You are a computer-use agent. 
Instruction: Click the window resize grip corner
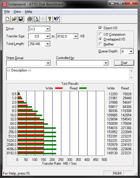[x=136, y=174]
